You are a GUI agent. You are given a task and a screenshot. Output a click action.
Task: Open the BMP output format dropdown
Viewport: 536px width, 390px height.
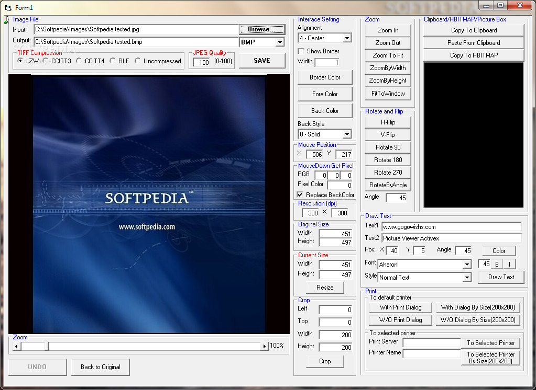280,42
